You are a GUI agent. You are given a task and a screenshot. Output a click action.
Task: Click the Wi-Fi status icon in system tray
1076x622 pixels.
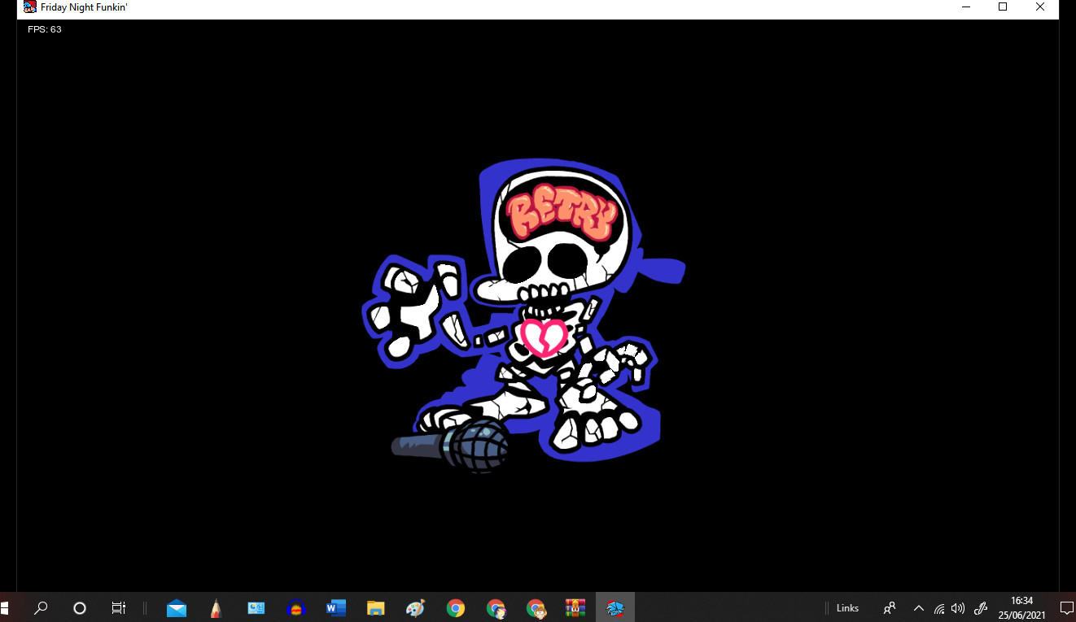(x=938, y=607)
